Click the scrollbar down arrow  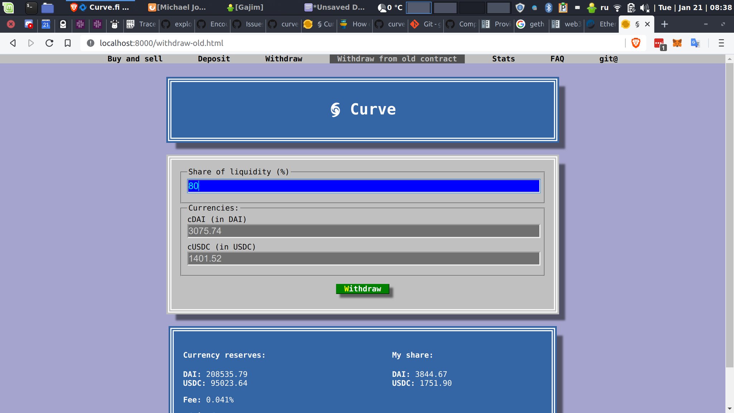pyautogui.click(x=730, y=409)
